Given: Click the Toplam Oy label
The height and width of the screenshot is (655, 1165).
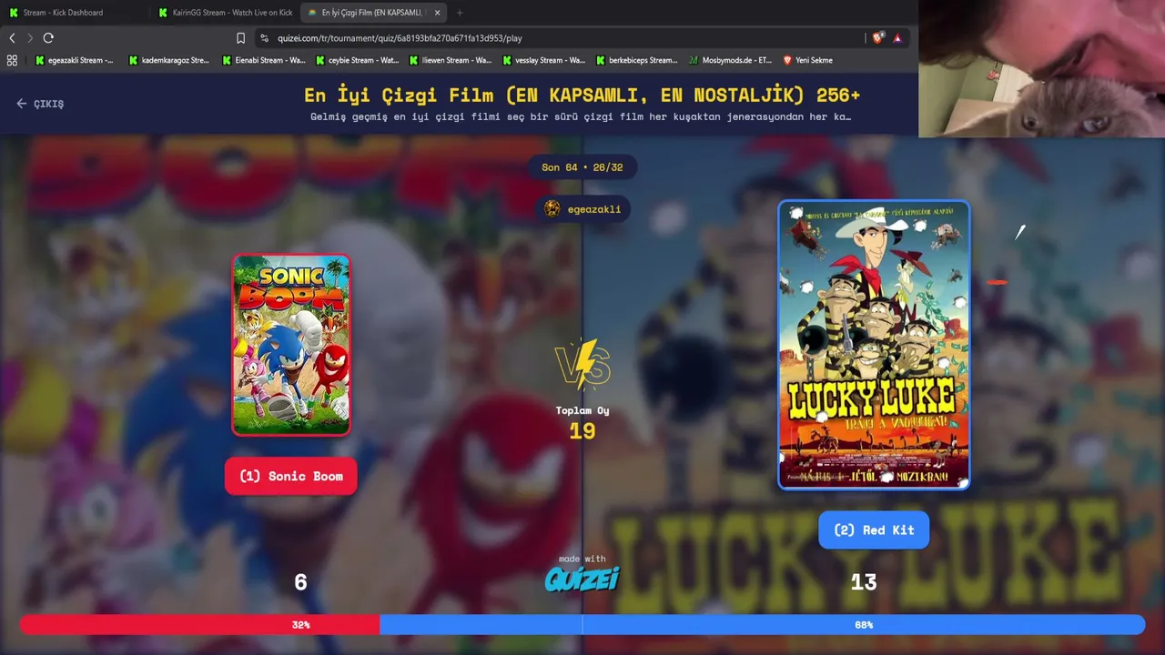Looking at the screenshot, I should click(x=582, y=411).
